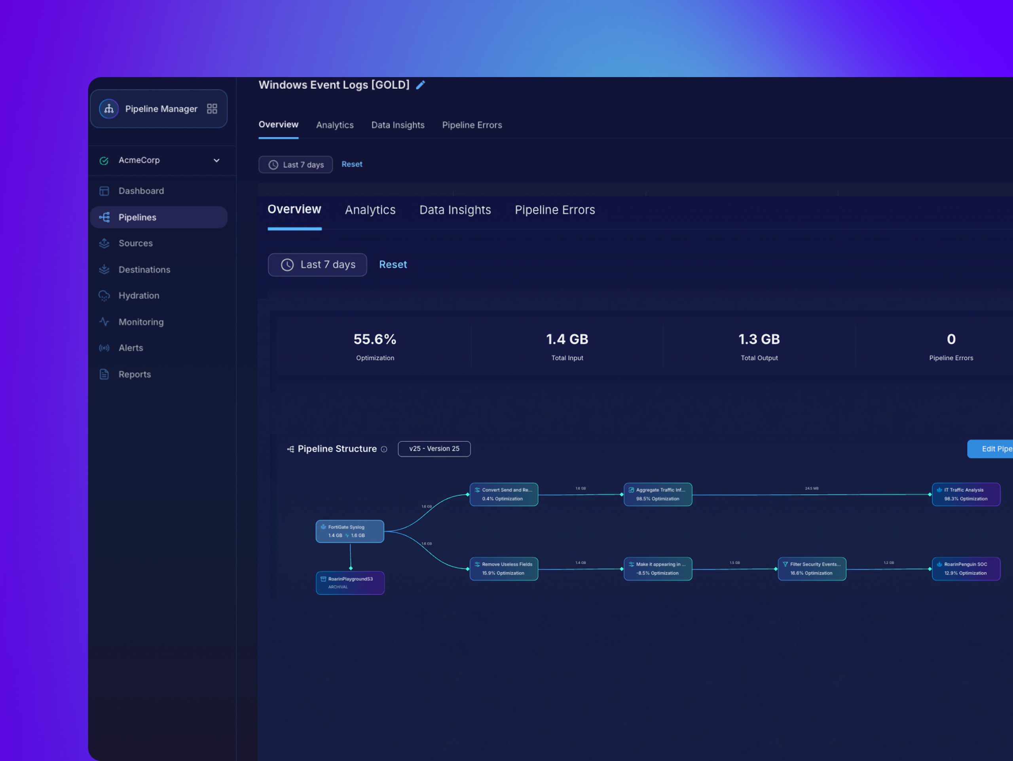
Task: Click the Edit Pipeline button
Action: pyautogui.click(x=990, y=449)
